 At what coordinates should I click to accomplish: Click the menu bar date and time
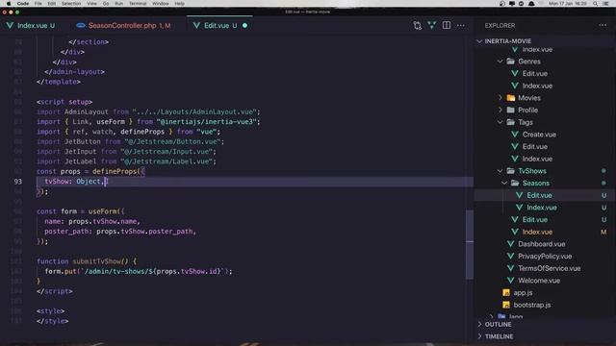tap(567, 4)
